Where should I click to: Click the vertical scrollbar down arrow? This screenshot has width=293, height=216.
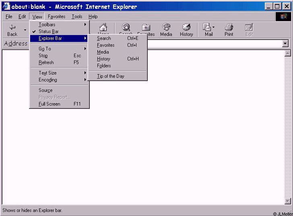(x=288, y=201)
